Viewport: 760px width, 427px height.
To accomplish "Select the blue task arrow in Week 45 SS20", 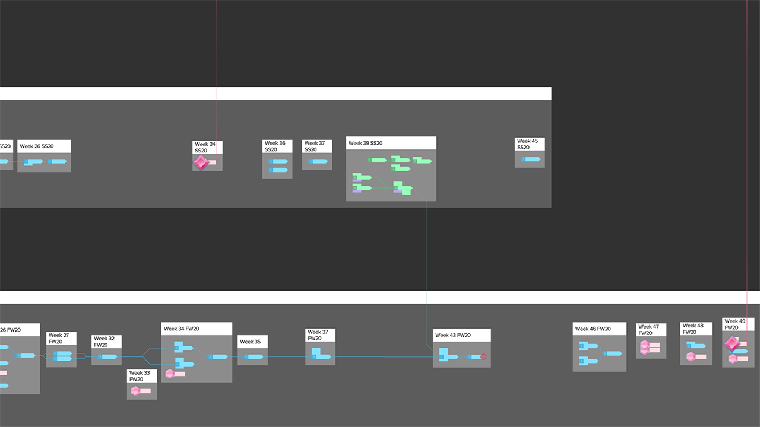I will pyautogui.click(x=531, y=159).
